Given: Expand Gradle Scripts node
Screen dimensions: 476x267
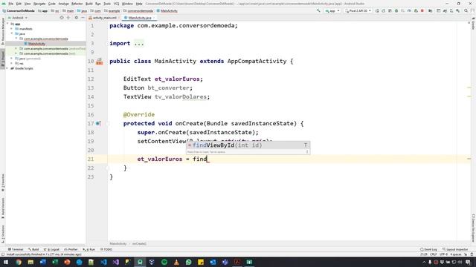Looking at the screenshot, I should tap(7, 68).
